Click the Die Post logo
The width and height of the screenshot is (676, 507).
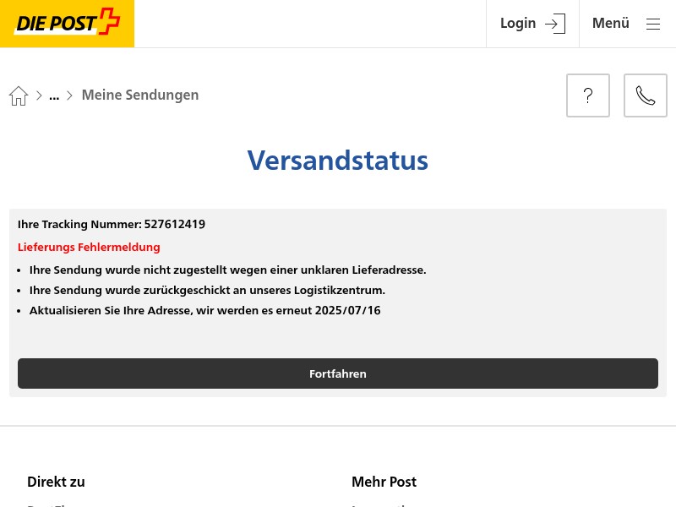[x=67, y=24]
